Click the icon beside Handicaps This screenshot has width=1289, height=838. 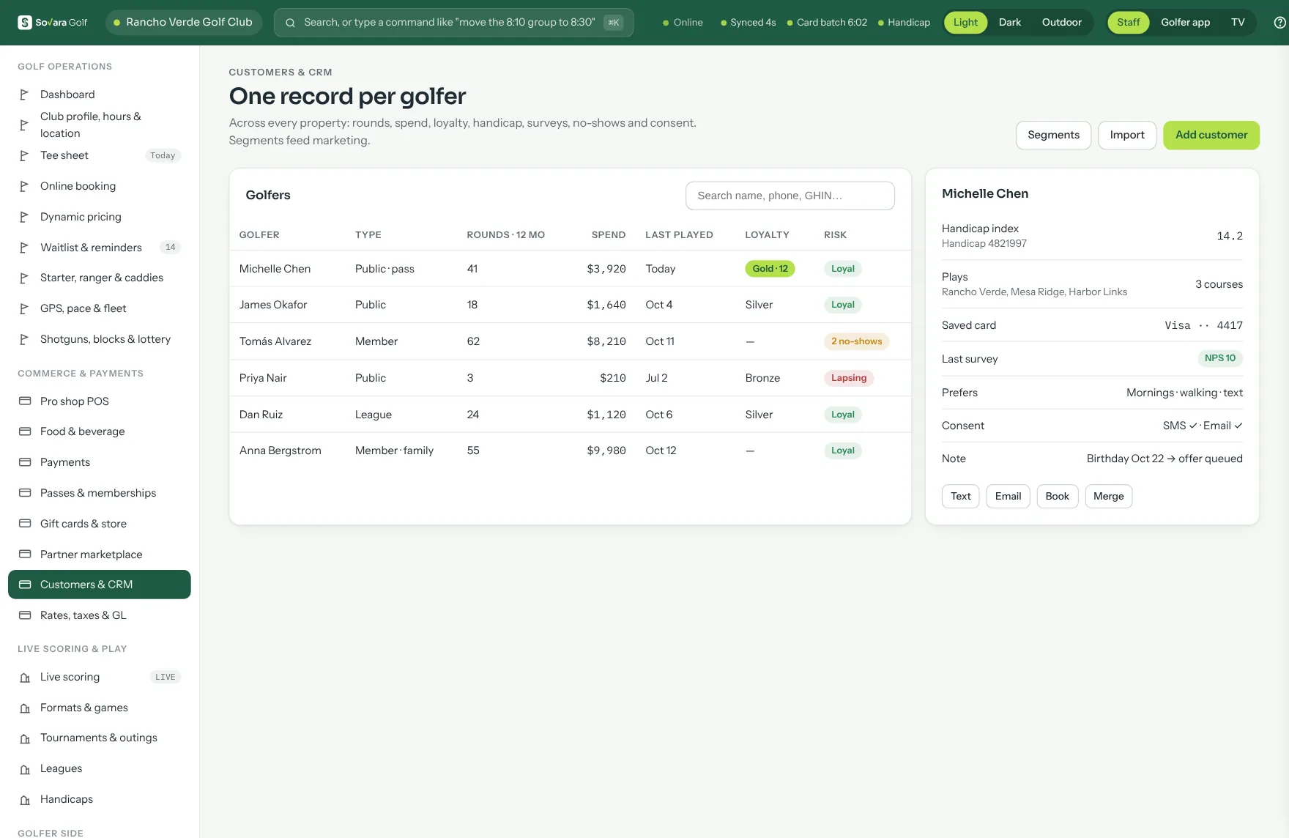tap(25, 800)
